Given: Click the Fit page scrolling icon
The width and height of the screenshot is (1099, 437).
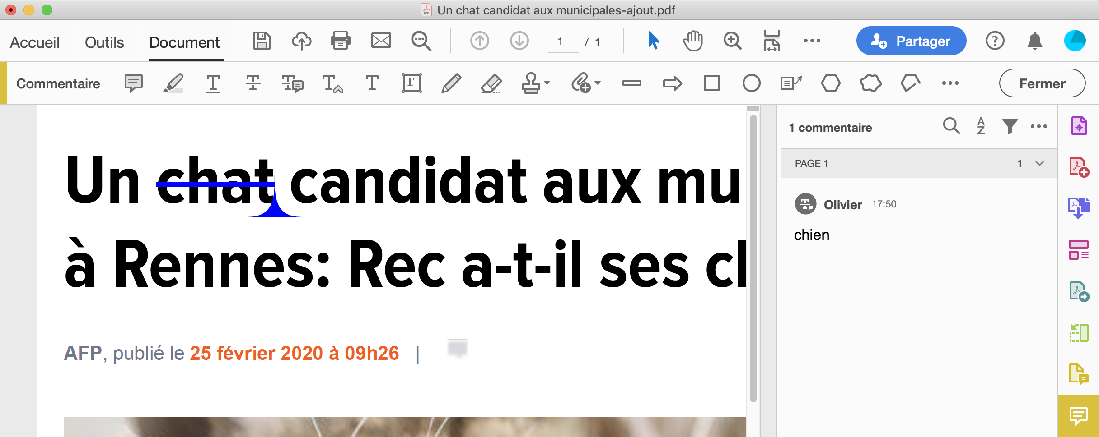Looking at the screenshot, I should [772, 41].
